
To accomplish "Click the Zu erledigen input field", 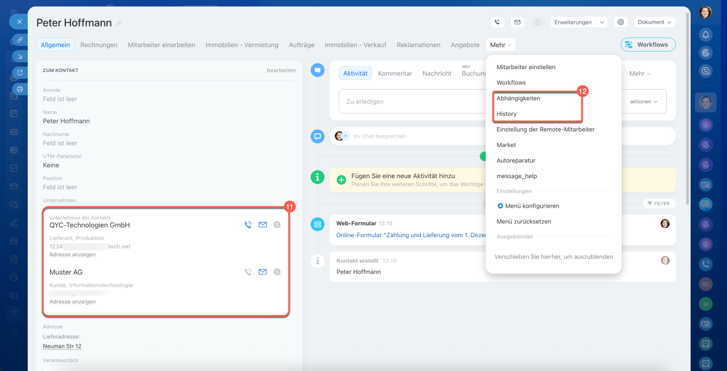I will 409,102.
